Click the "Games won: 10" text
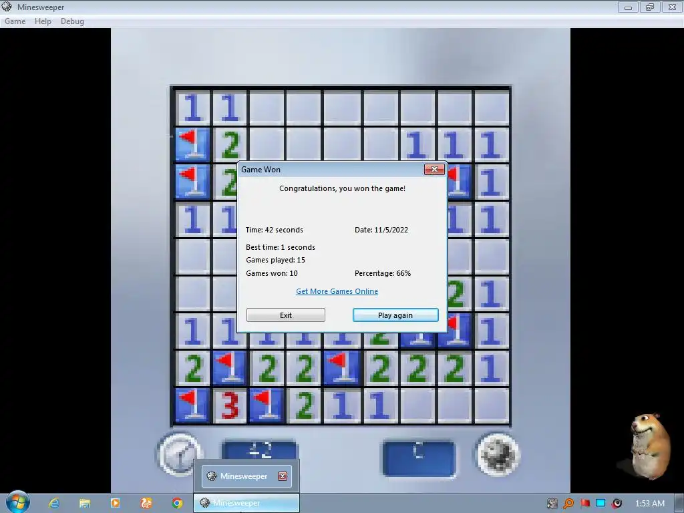The width and height of the screenshot is (684, 513). (x=271, y=273)
